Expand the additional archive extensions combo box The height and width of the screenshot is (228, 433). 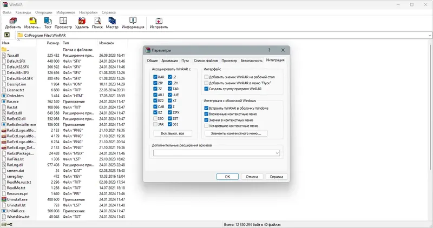tap(277, 153)
